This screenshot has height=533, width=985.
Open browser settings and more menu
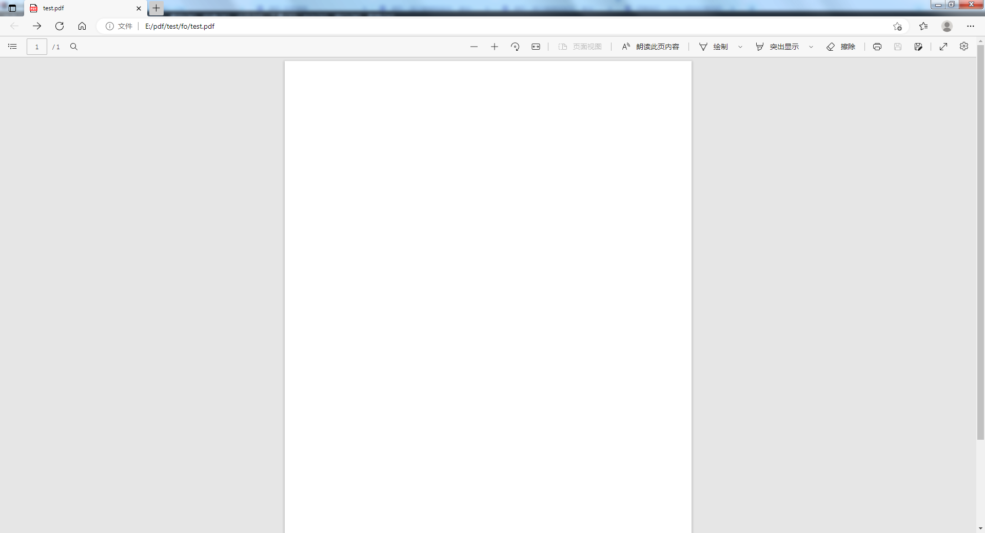tap(971, 26)
